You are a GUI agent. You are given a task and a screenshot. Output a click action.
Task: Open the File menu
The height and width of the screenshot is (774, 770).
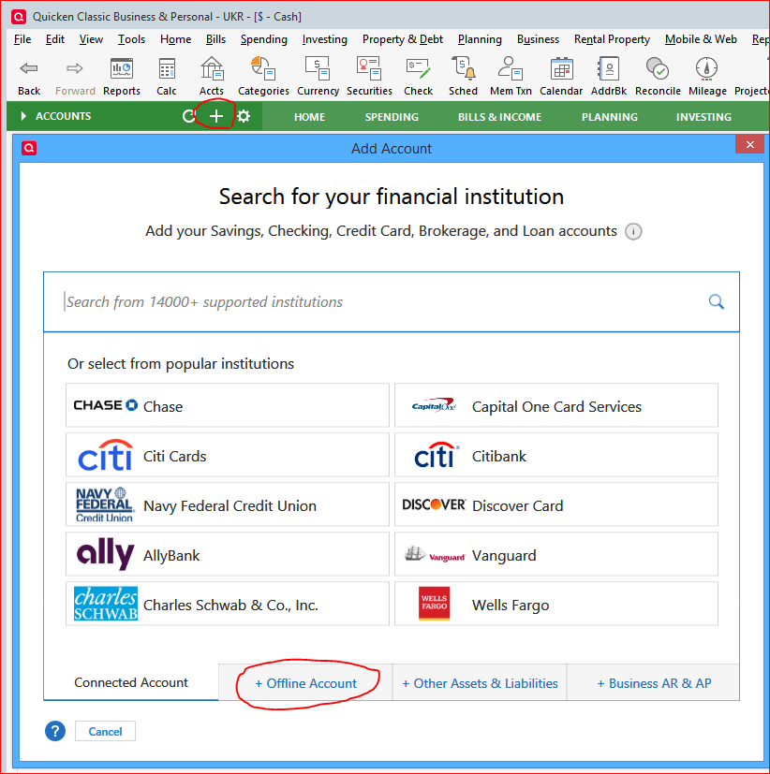[22, 39]
